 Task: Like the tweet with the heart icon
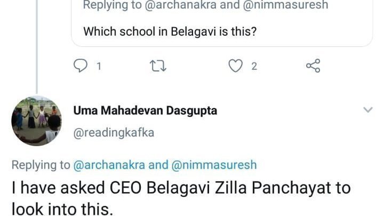click(x=235, y=66)
